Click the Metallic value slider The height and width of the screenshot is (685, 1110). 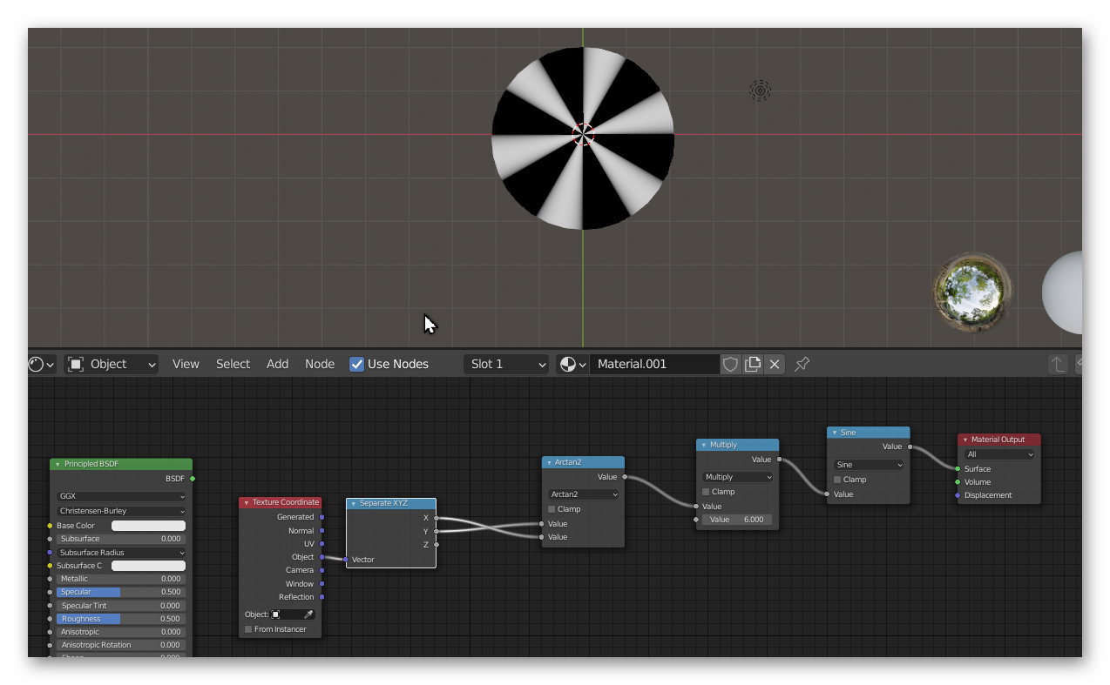click(x=121, y=579)
